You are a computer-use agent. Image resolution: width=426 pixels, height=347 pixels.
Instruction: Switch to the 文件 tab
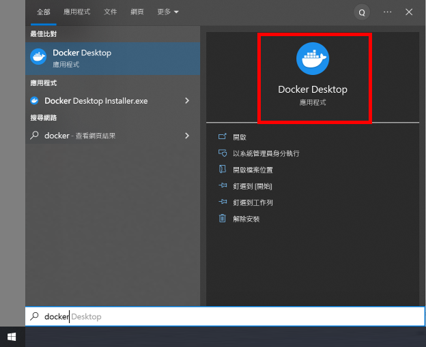point(111,12)
